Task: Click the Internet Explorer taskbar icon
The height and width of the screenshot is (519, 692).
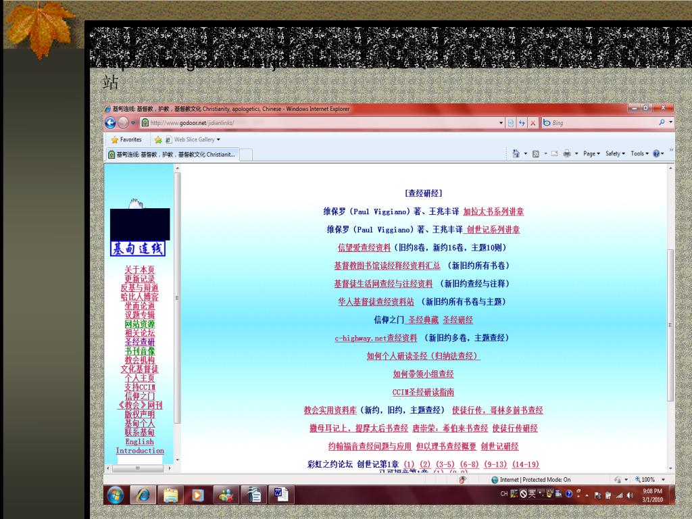Action: (143, 495)
